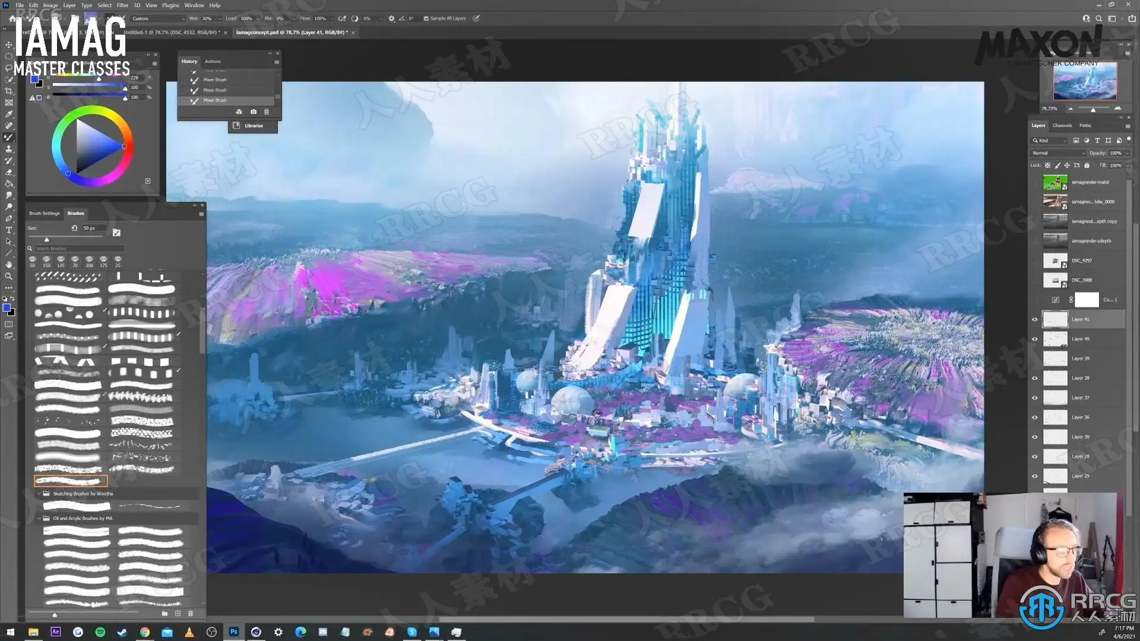
Task: Switch to the Brush Settings tab
Action: click(45, 213)
